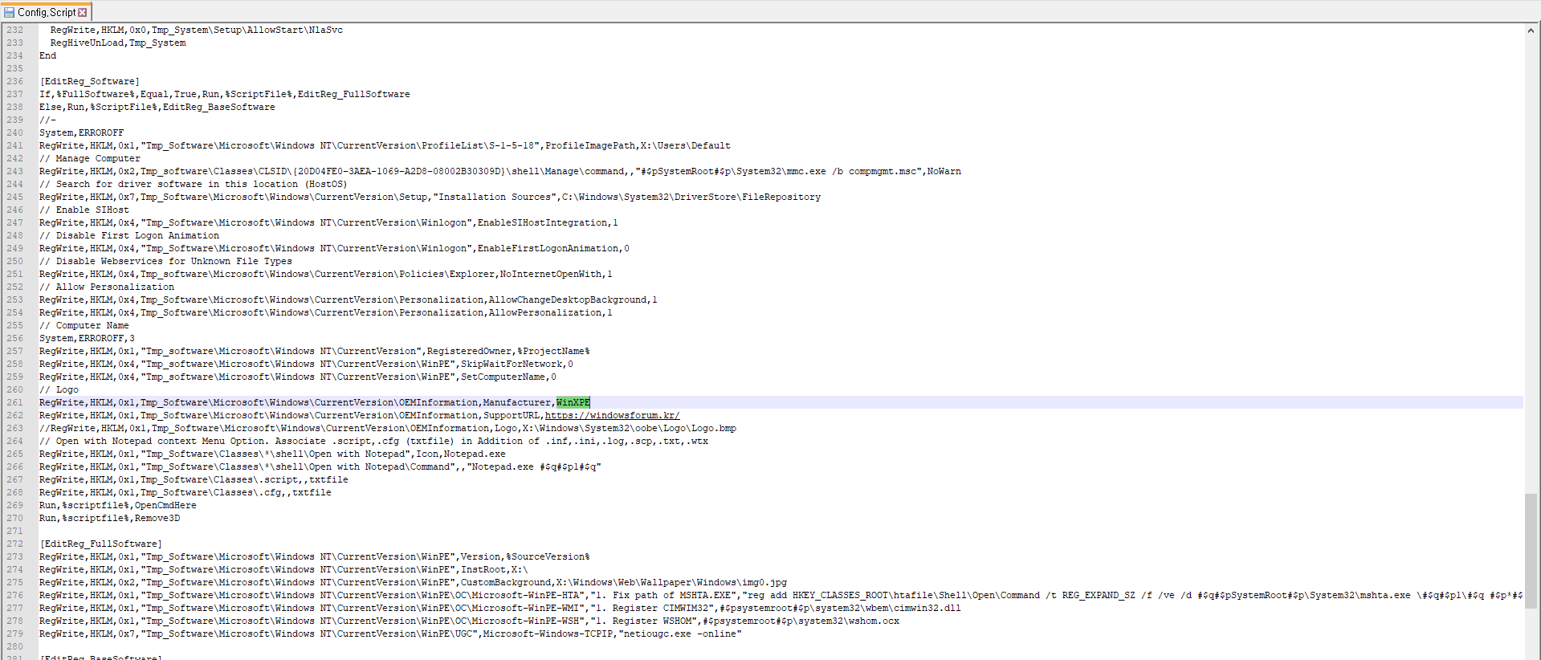Viewport: 1541px width, 660px height.
Task: Click the Register WSHOM wshom.ocx line
Action: pos(469,621)
